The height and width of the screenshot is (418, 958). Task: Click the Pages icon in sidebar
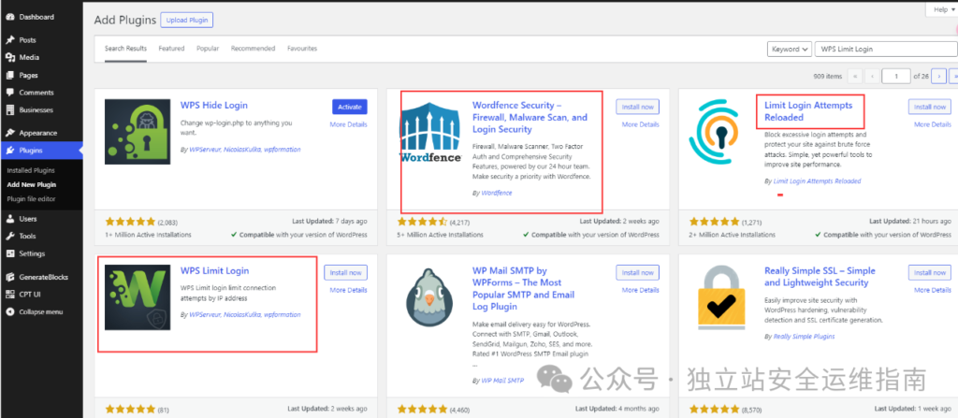[x=9, y=75]
